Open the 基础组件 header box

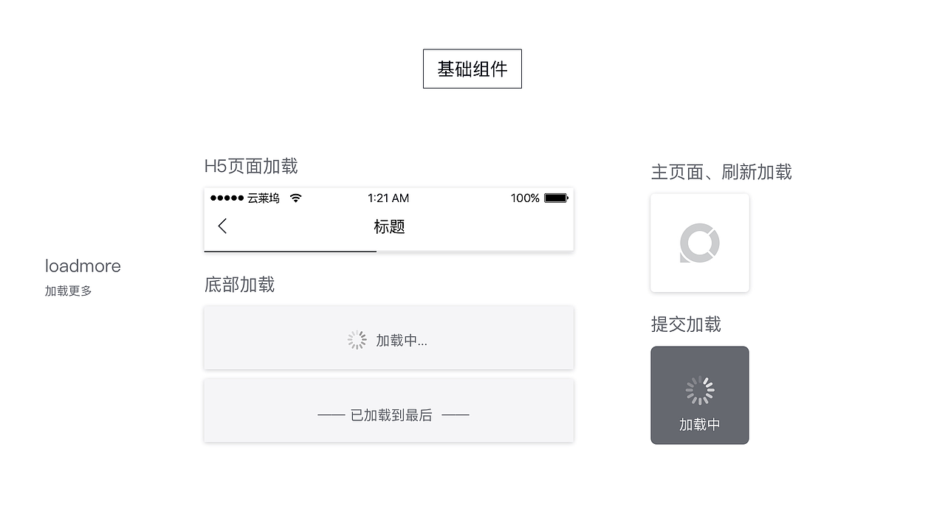pos(472,69)
